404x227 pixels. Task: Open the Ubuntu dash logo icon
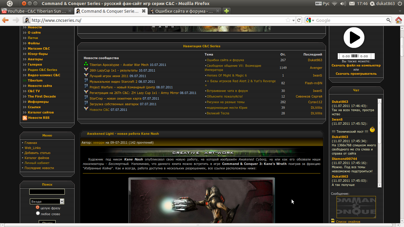click(x=10, y=4)
